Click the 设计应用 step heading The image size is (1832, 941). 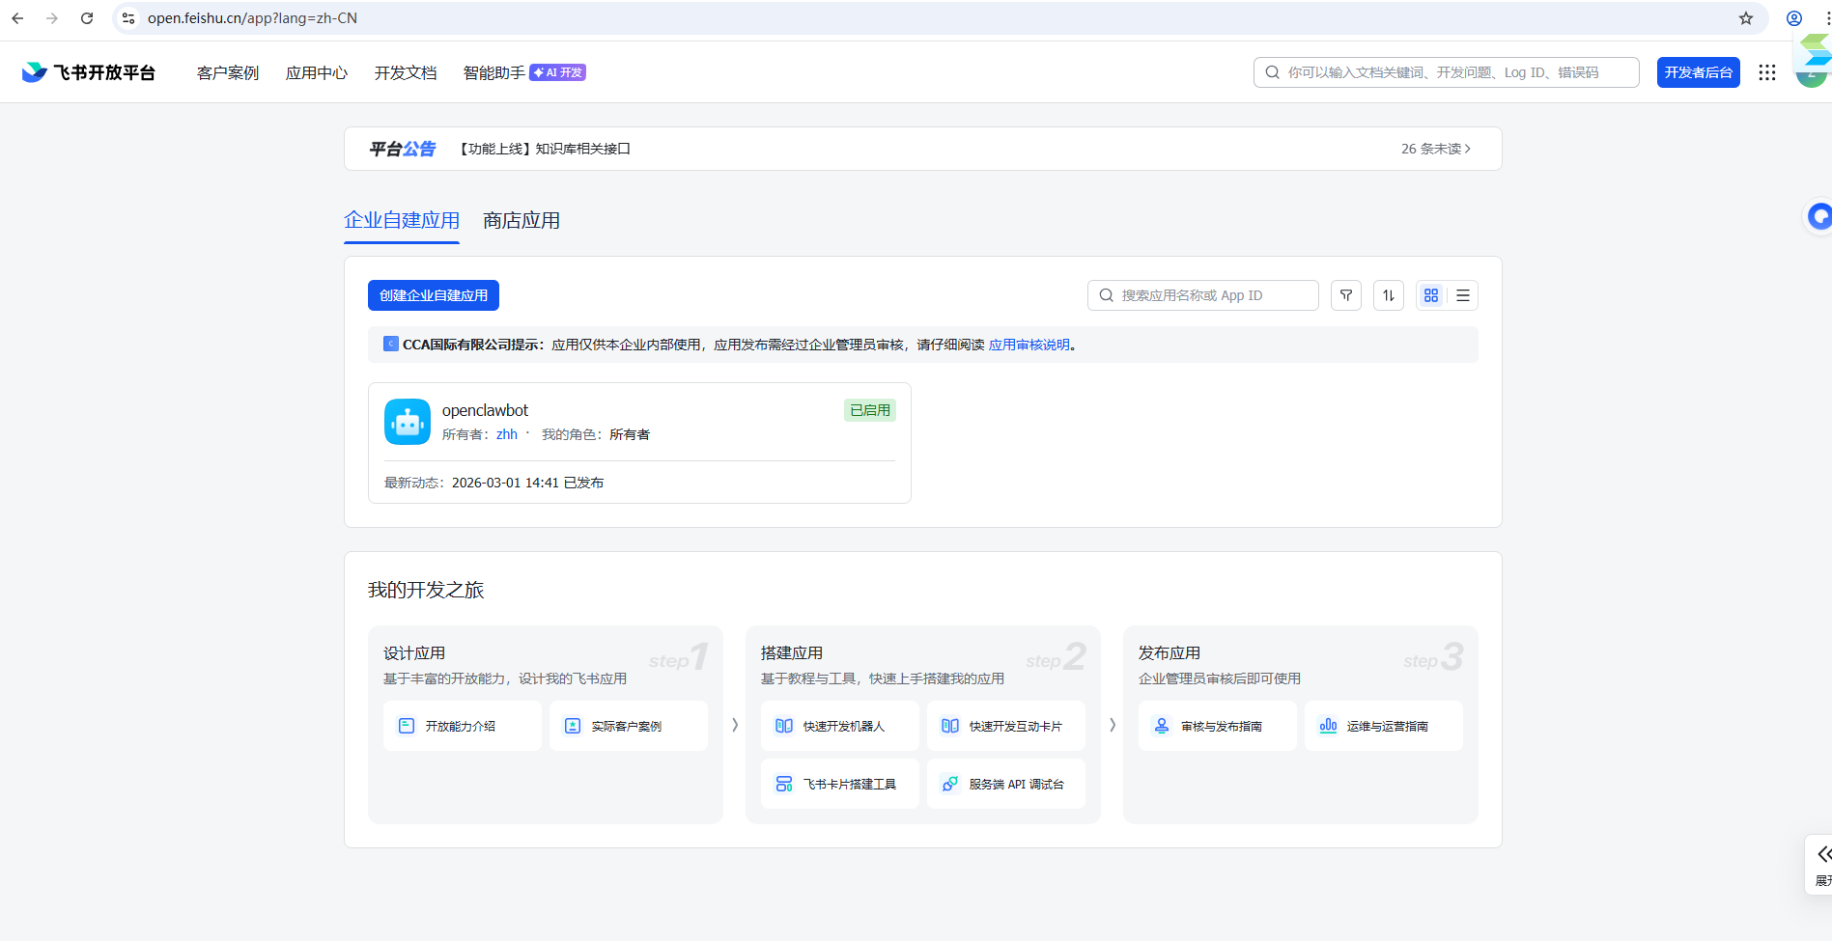(x=414, y=653)
